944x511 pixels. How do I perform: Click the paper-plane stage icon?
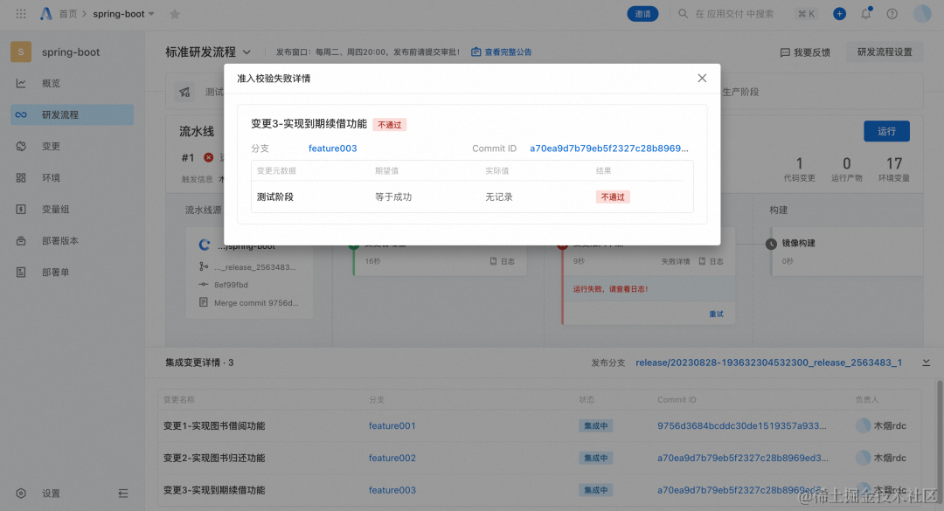click(x=184, y=92)
